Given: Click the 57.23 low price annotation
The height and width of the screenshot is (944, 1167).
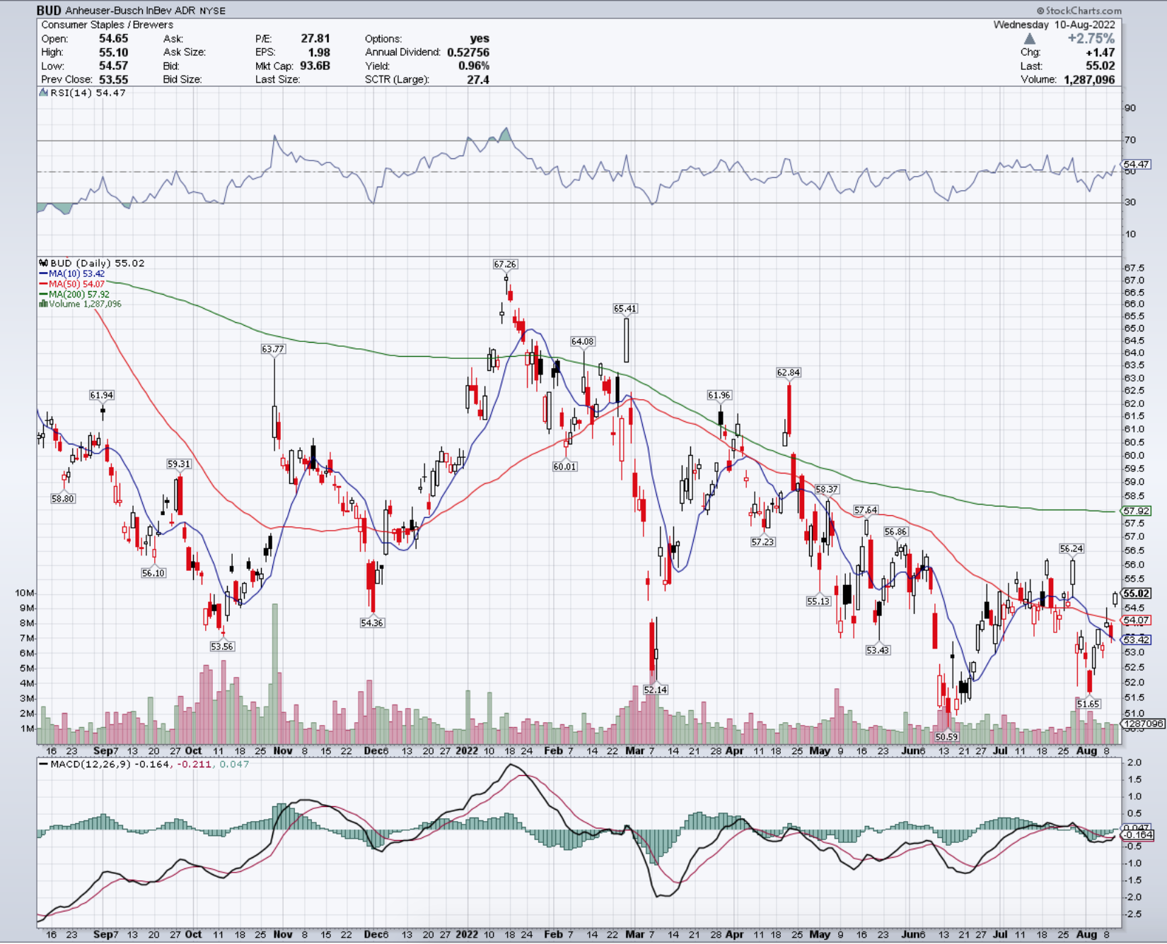Looking at the screenshot, I should [763, 542].
